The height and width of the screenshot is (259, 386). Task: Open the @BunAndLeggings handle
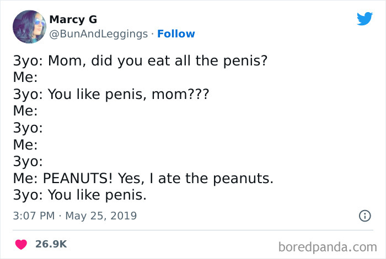click(x=99, y=34)
